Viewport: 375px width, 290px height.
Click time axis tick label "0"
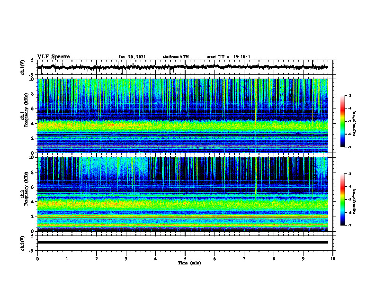pos(37,259)
